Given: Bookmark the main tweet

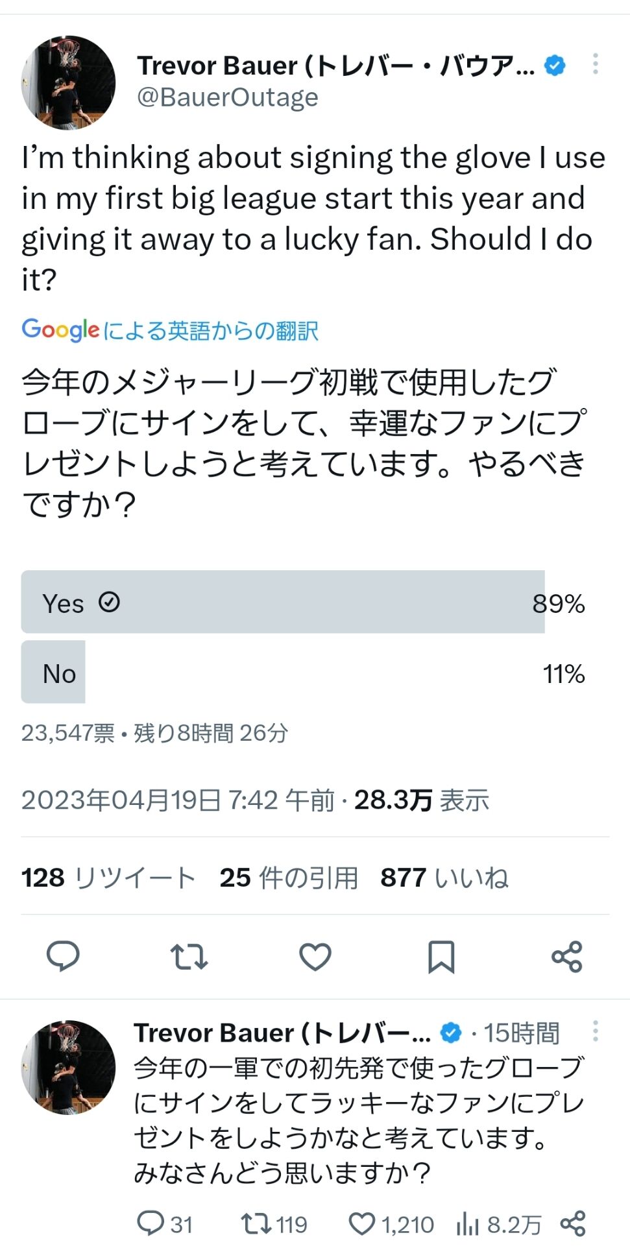Looking at the screenshot, I should (x=441, y=956).
